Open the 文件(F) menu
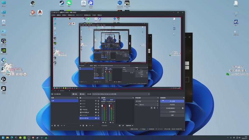This screenshot has width=249, height=140. click(53, 15)
